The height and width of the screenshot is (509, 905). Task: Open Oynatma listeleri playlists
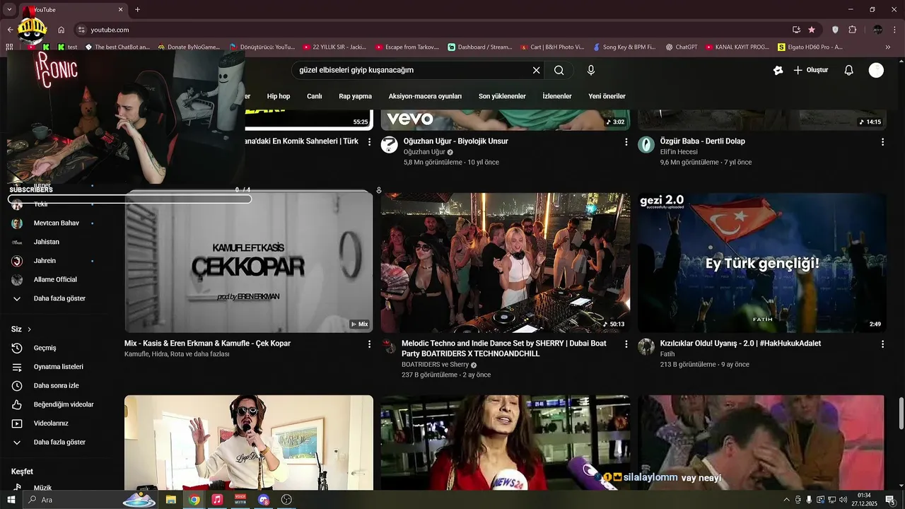click(57, 367)
